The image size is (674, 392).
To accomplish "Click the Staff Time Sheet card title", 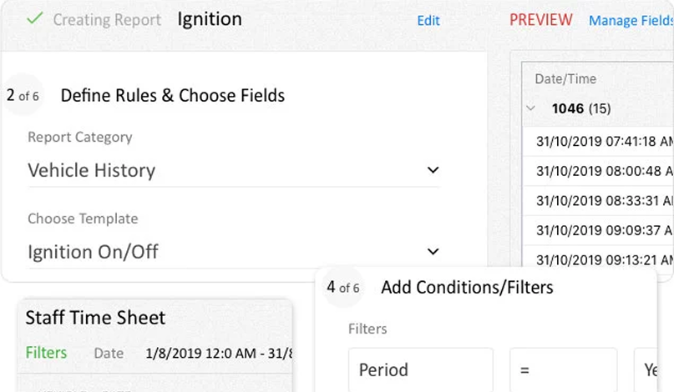I will pyautogui.click(x=95, y=318).
